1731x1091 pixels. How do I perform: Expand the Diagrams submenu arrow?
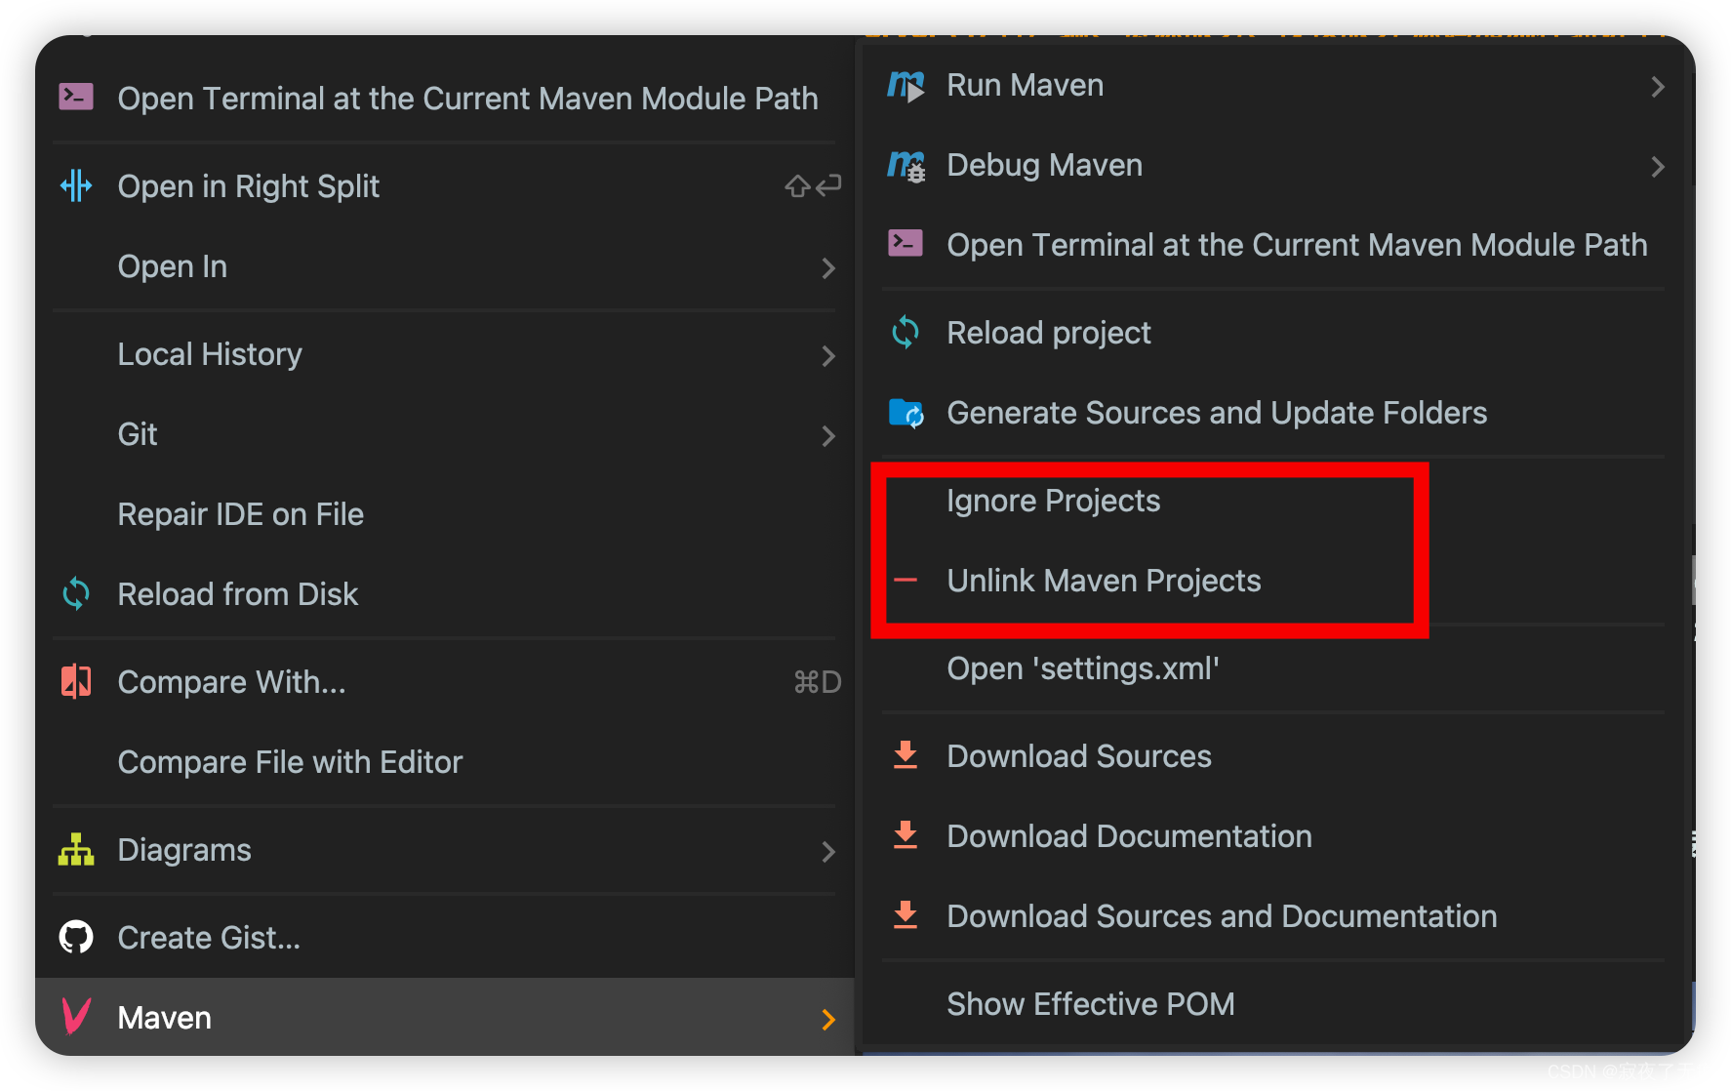click(x=828, y=851)
